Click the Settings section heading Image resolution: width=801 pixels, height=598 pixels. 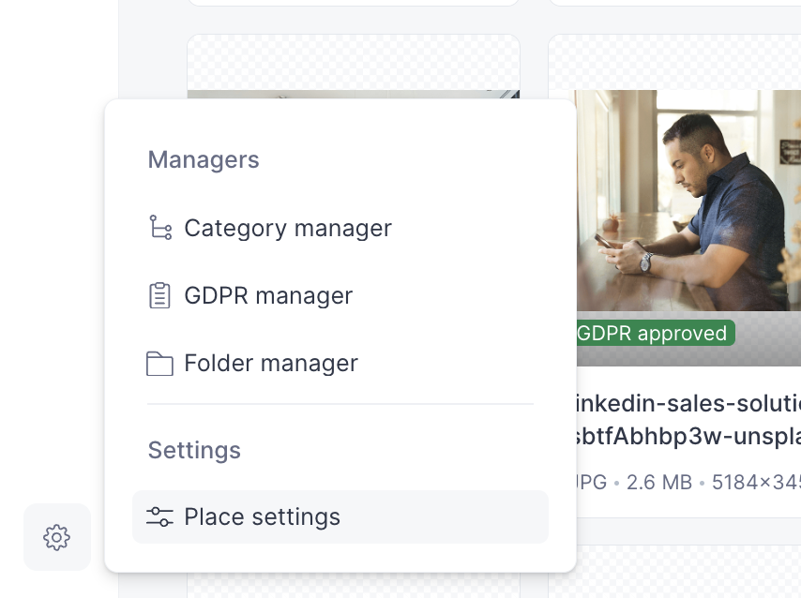click(194, 451)
